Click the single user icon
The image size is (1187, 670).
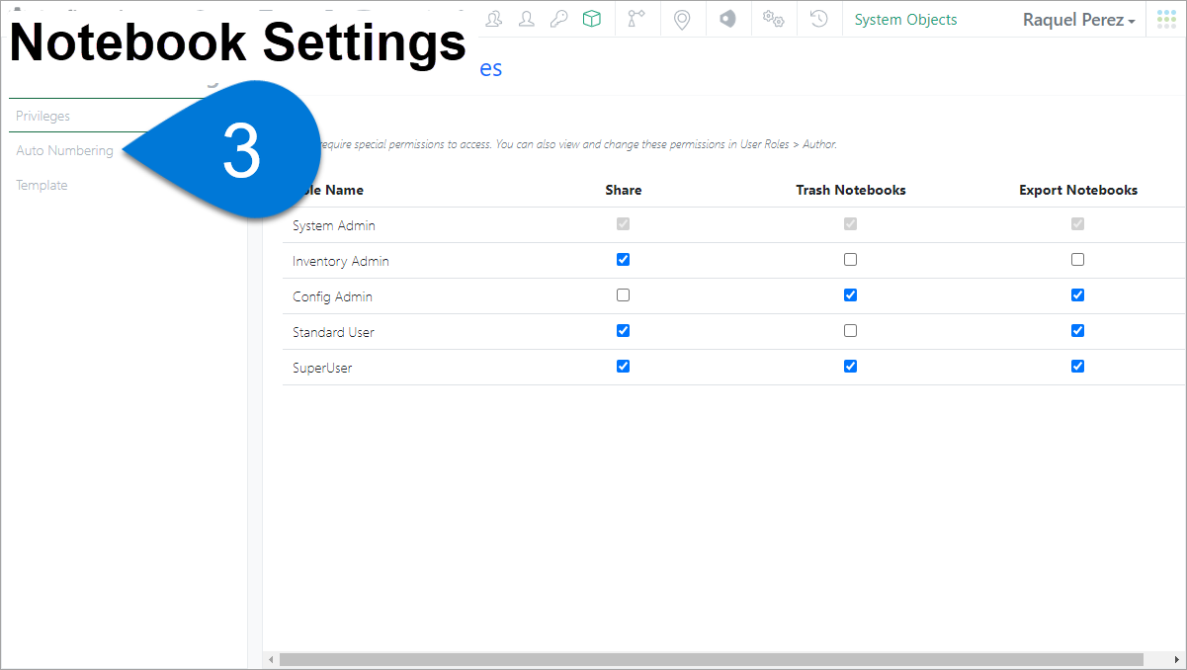[x=528, y=19]
